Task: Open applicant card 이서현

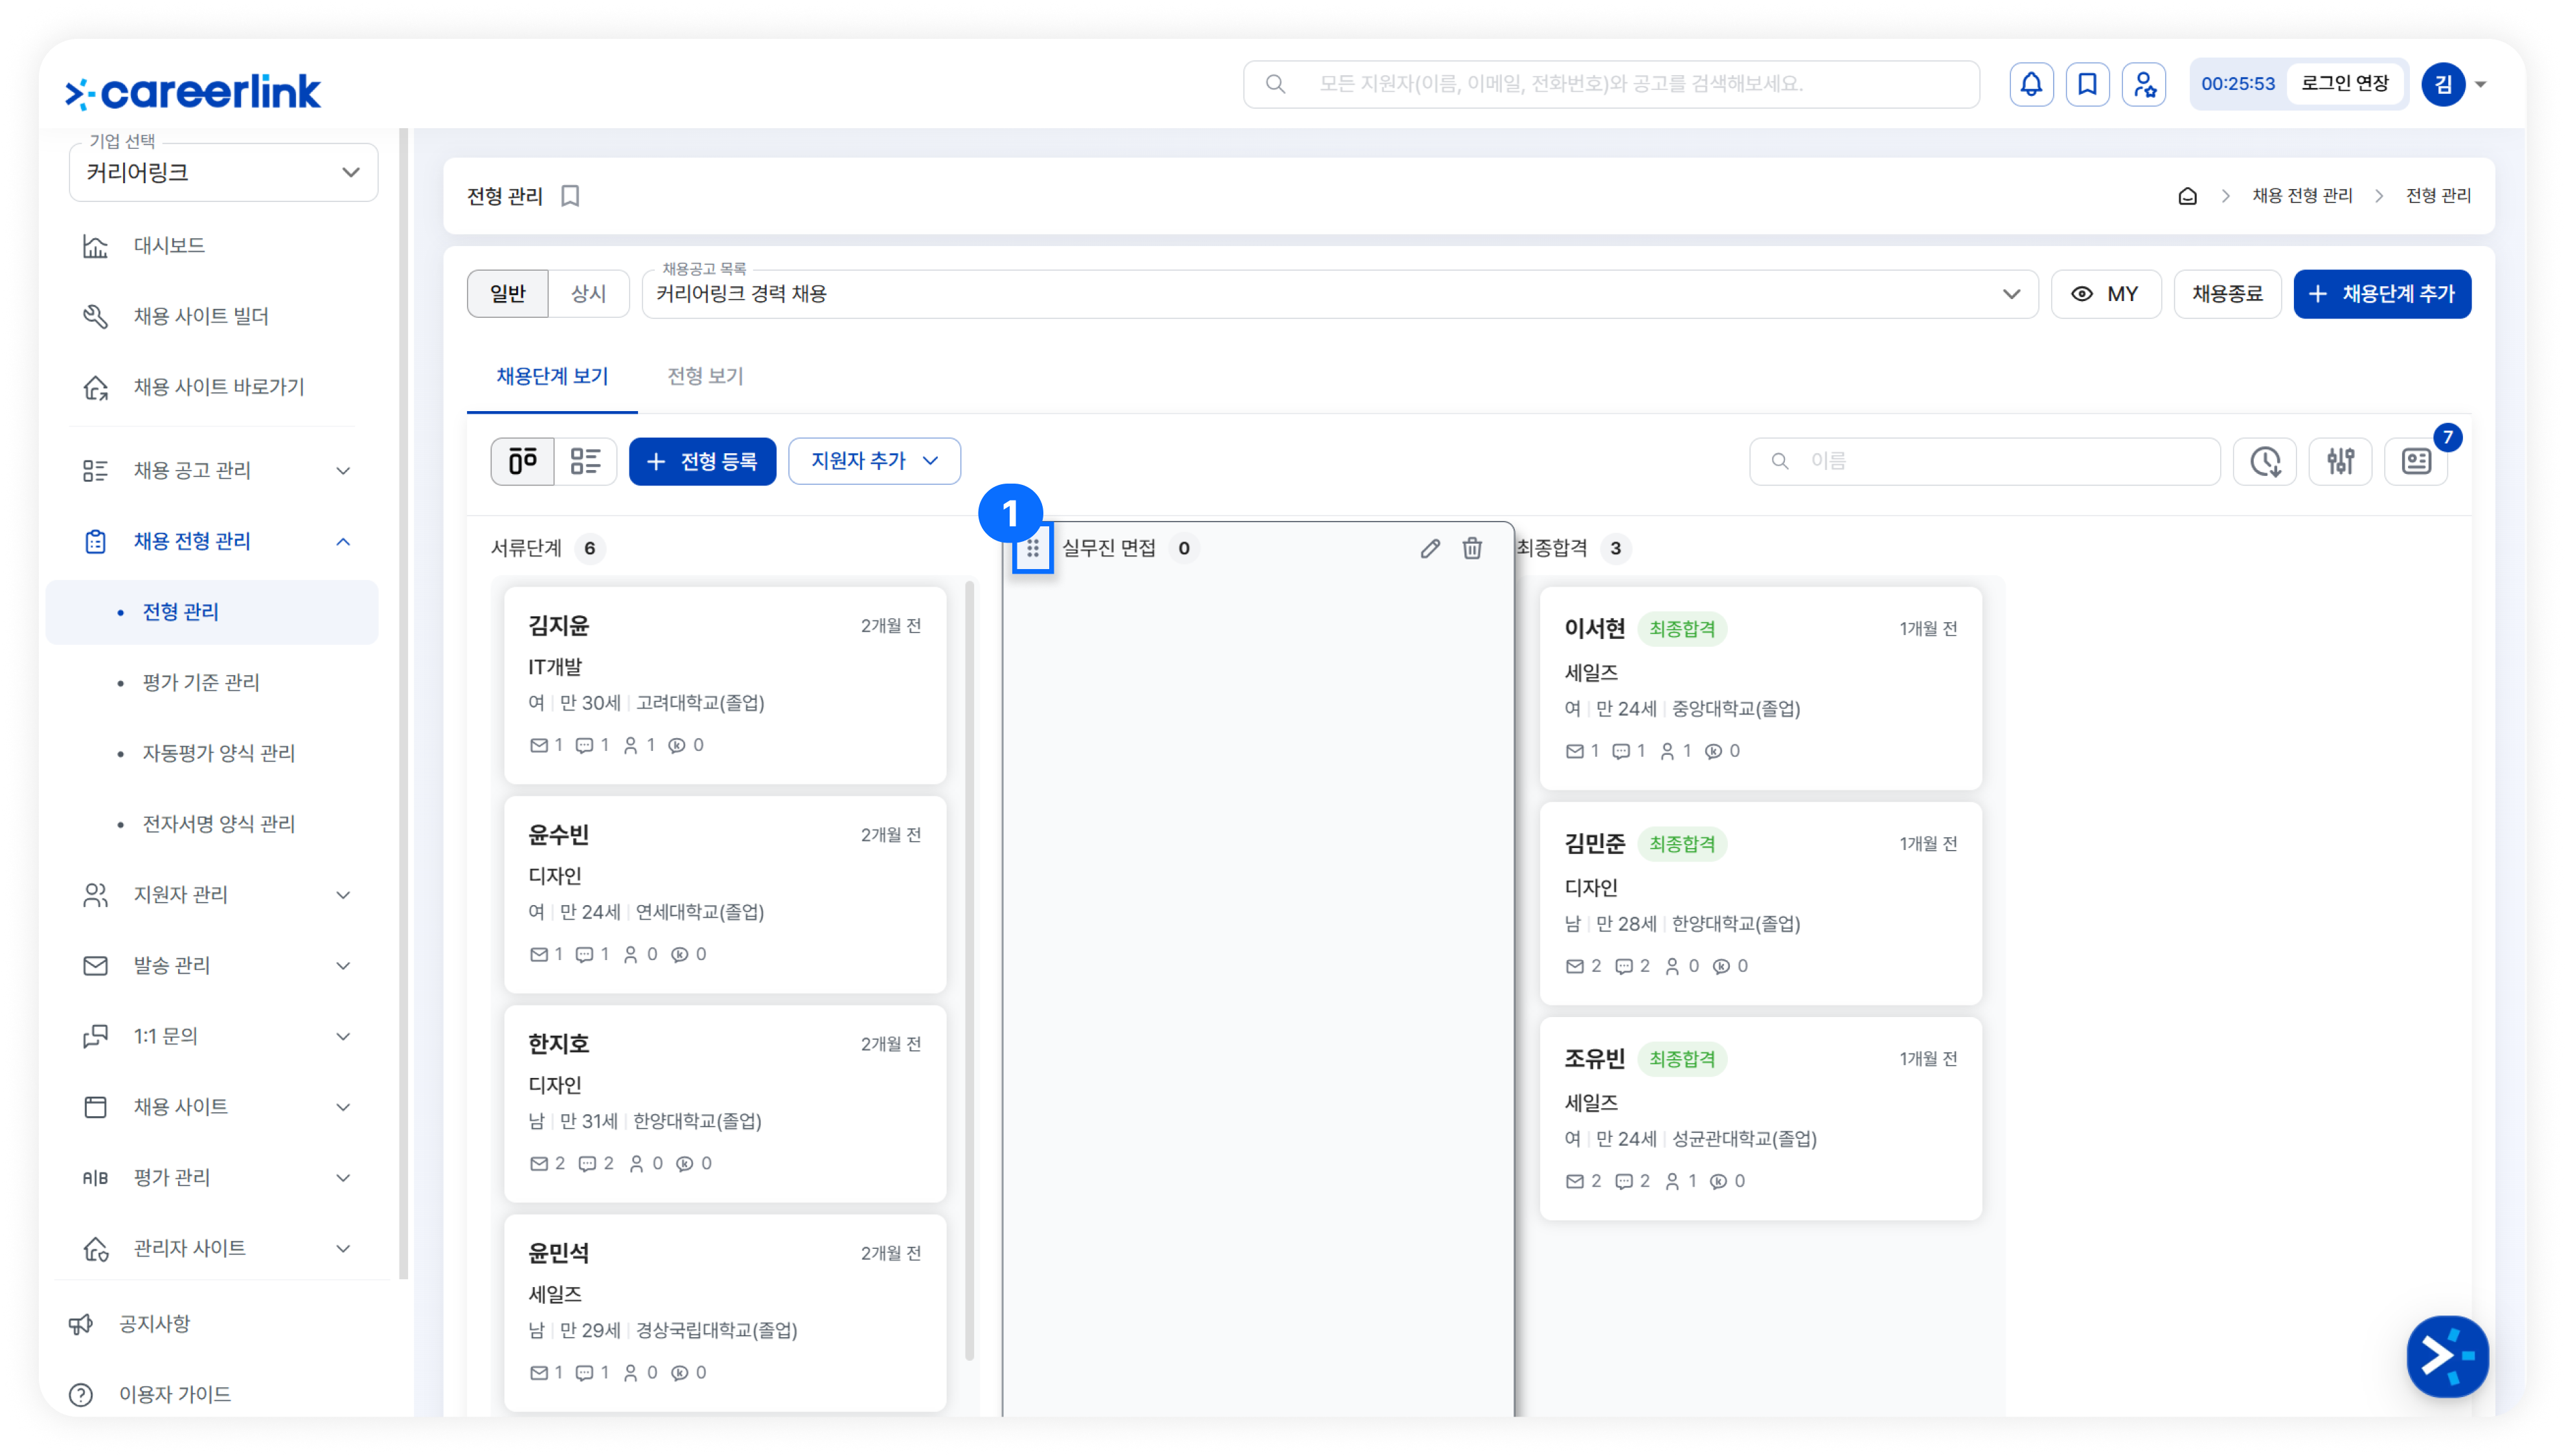Action: pyautogui.click(x=1760, y=688)
